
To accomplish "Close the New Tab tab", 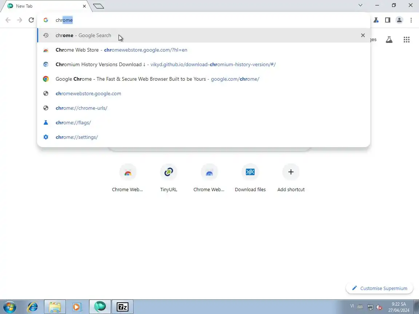I will tap(84, 6).
